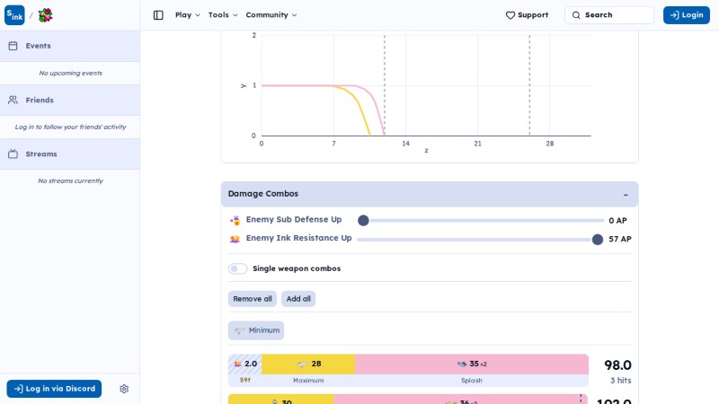Click the Enemy Ink Resistance Up ability icon
The image size is (719, 404).
235,239
